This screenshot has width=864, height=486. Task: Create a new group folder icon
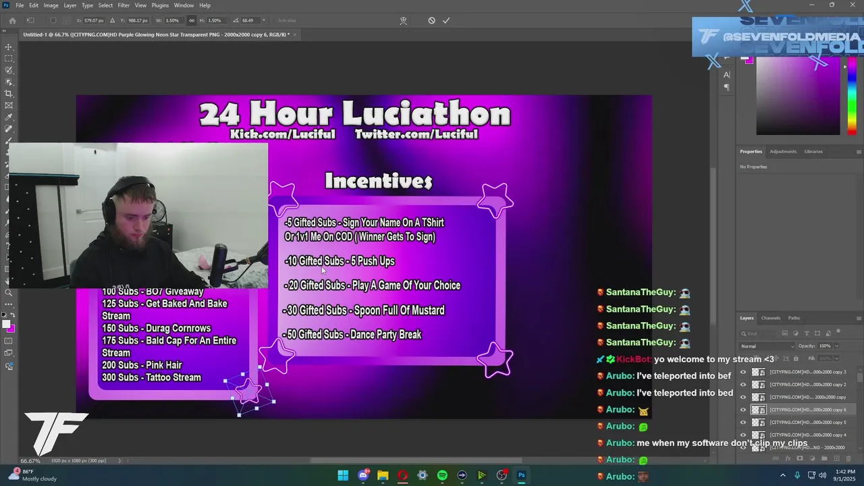pos(823,458)
